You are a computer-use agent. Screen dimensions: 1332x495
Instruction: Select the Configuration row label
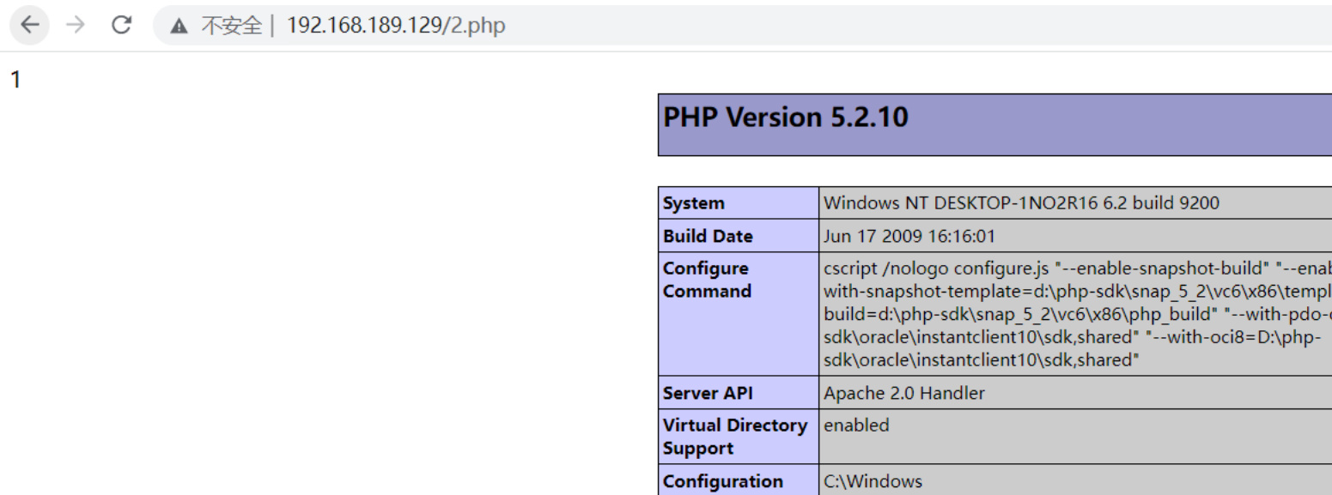coord(722,481)
